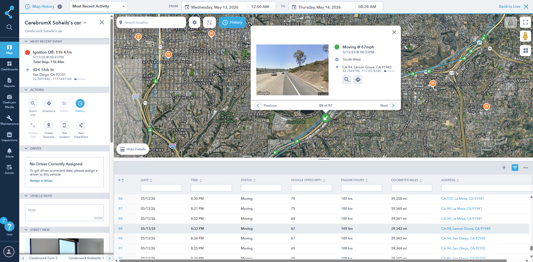
Task: Click the New ClearShare icon
Action: coord(81,125)
